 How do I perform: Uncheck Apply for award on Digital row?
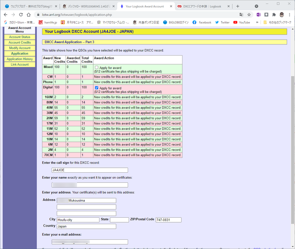[96, 88]
